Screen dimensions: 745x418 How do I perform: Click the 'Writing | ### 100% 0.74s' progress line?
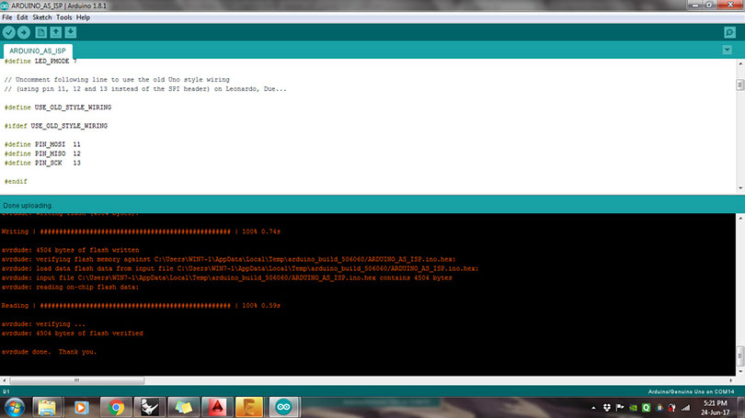tap(141, 232)
